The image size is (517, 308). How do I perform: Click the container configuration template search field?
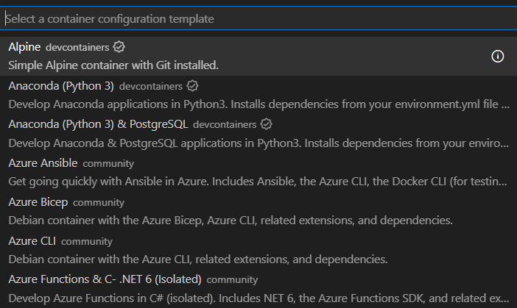pyautogui.click(x=258, y=19)
